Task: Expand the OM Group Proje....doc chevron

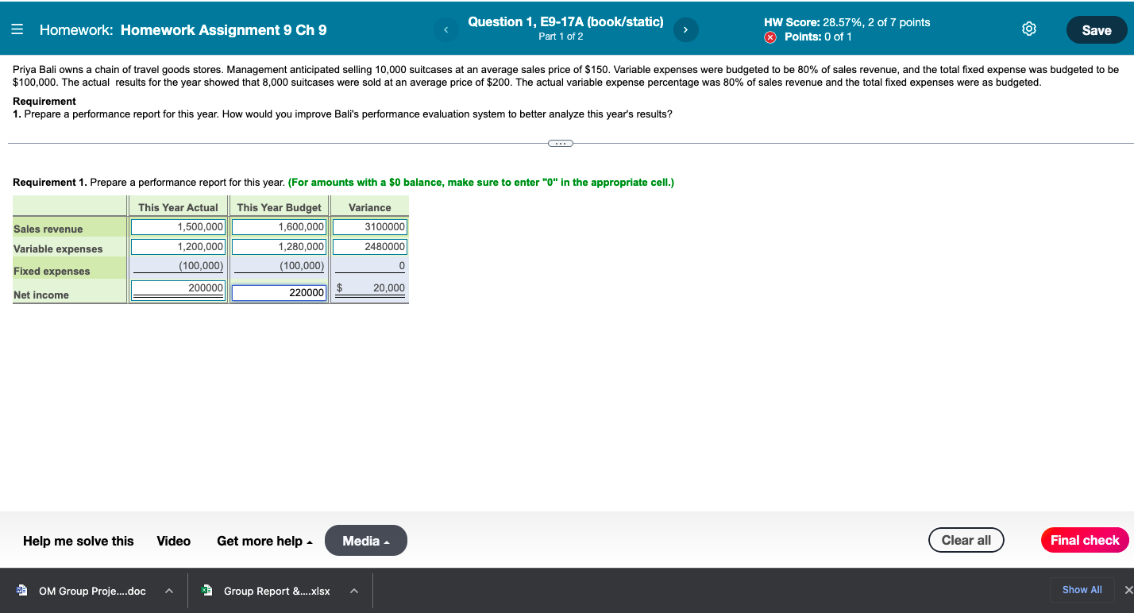Action: tap(168, 591)
